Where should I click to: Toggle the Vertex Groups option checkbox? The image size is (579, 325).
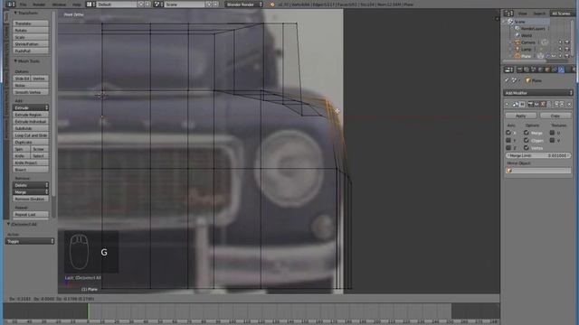[527, 148]
